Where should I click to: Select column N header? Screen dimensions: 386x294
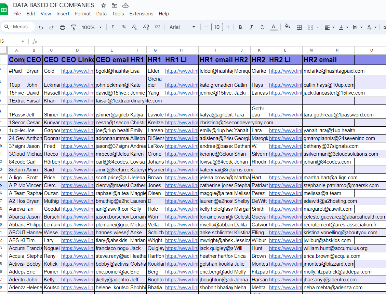point(337,50)
